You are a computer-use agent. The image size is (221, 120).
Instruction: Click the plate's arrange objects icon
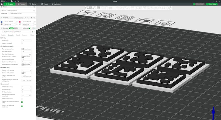pos(125,18)
